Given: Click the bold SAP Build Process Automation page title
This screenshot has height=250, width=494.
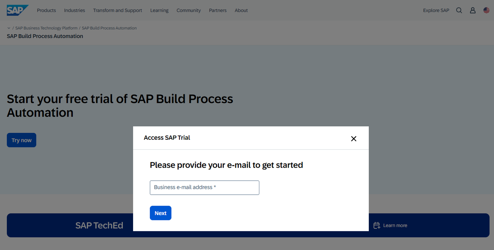Looking at the screenshot, I should 45,36.
